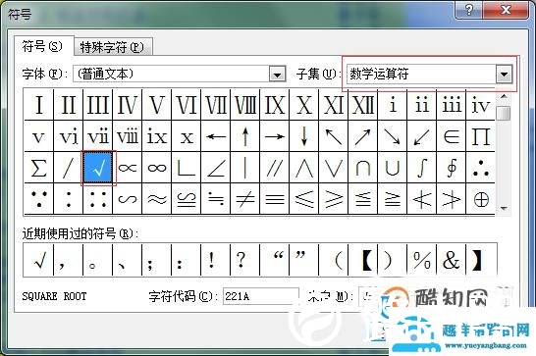This screenshot has width=536, height=356.
Task: Select the product pi symbol
Action: click(481, 136)
